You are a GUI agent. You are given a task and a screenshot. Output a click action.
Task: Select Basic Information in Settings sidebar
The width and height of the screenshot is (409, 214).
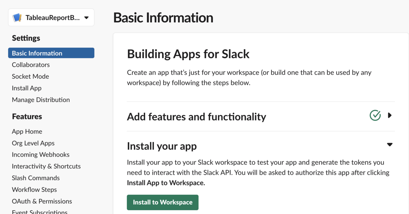click(51, 53)
